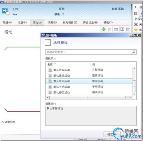
Task: Click the 取消(C) button in dialog
Action: pos(130,134)
